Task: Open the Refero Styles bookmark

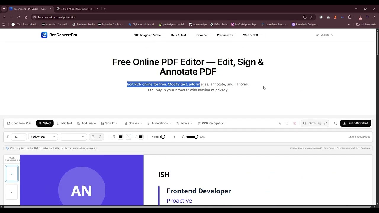Action: click(x=219, y=25)
